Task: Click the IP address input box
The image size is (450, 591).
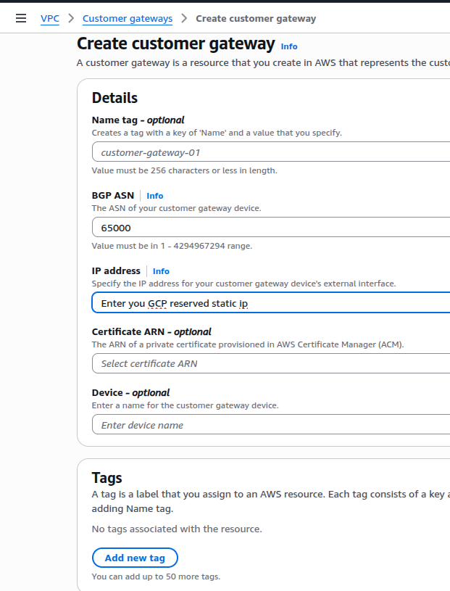Action: tap(271, 303)
